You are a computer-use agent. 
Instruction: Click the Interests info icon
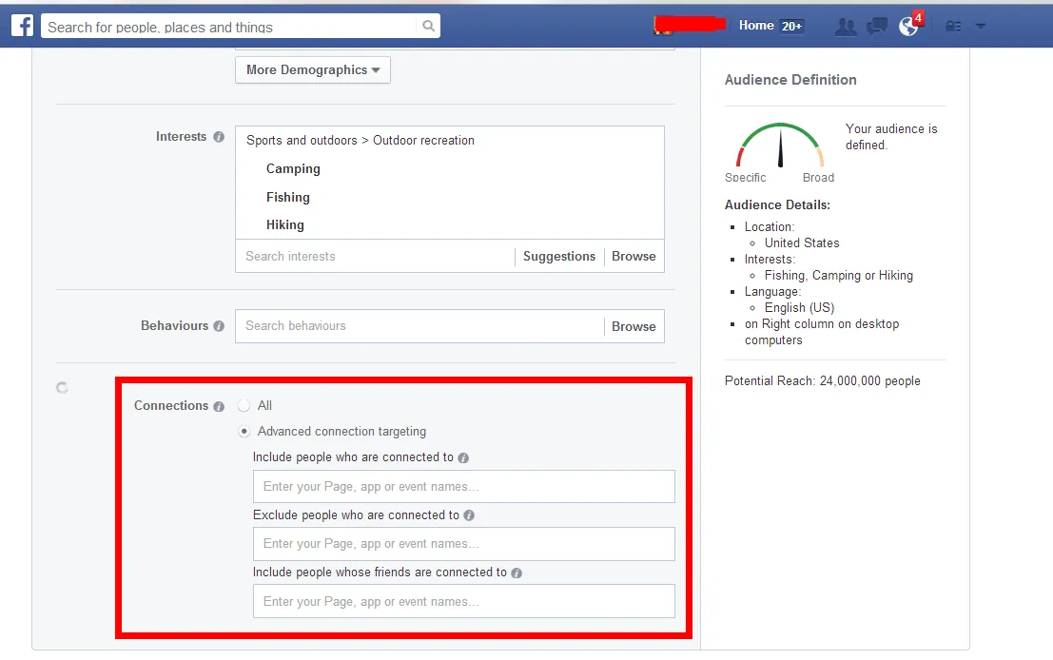click(x=218, y=137)
